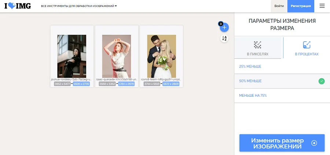
Task: Click the green checkmark next to 50%
Action: pos(322,81)
